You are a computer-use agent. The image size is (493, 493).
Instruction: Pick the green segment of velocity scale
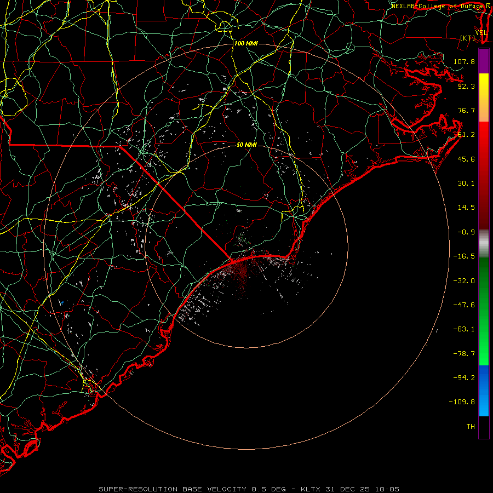pos(484,311)
